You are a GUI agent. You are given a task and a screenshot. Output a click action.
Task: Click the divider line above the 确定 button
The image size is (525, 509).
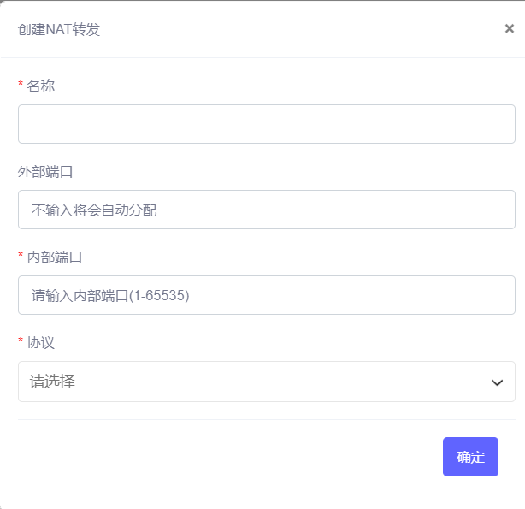coord(267,419)
